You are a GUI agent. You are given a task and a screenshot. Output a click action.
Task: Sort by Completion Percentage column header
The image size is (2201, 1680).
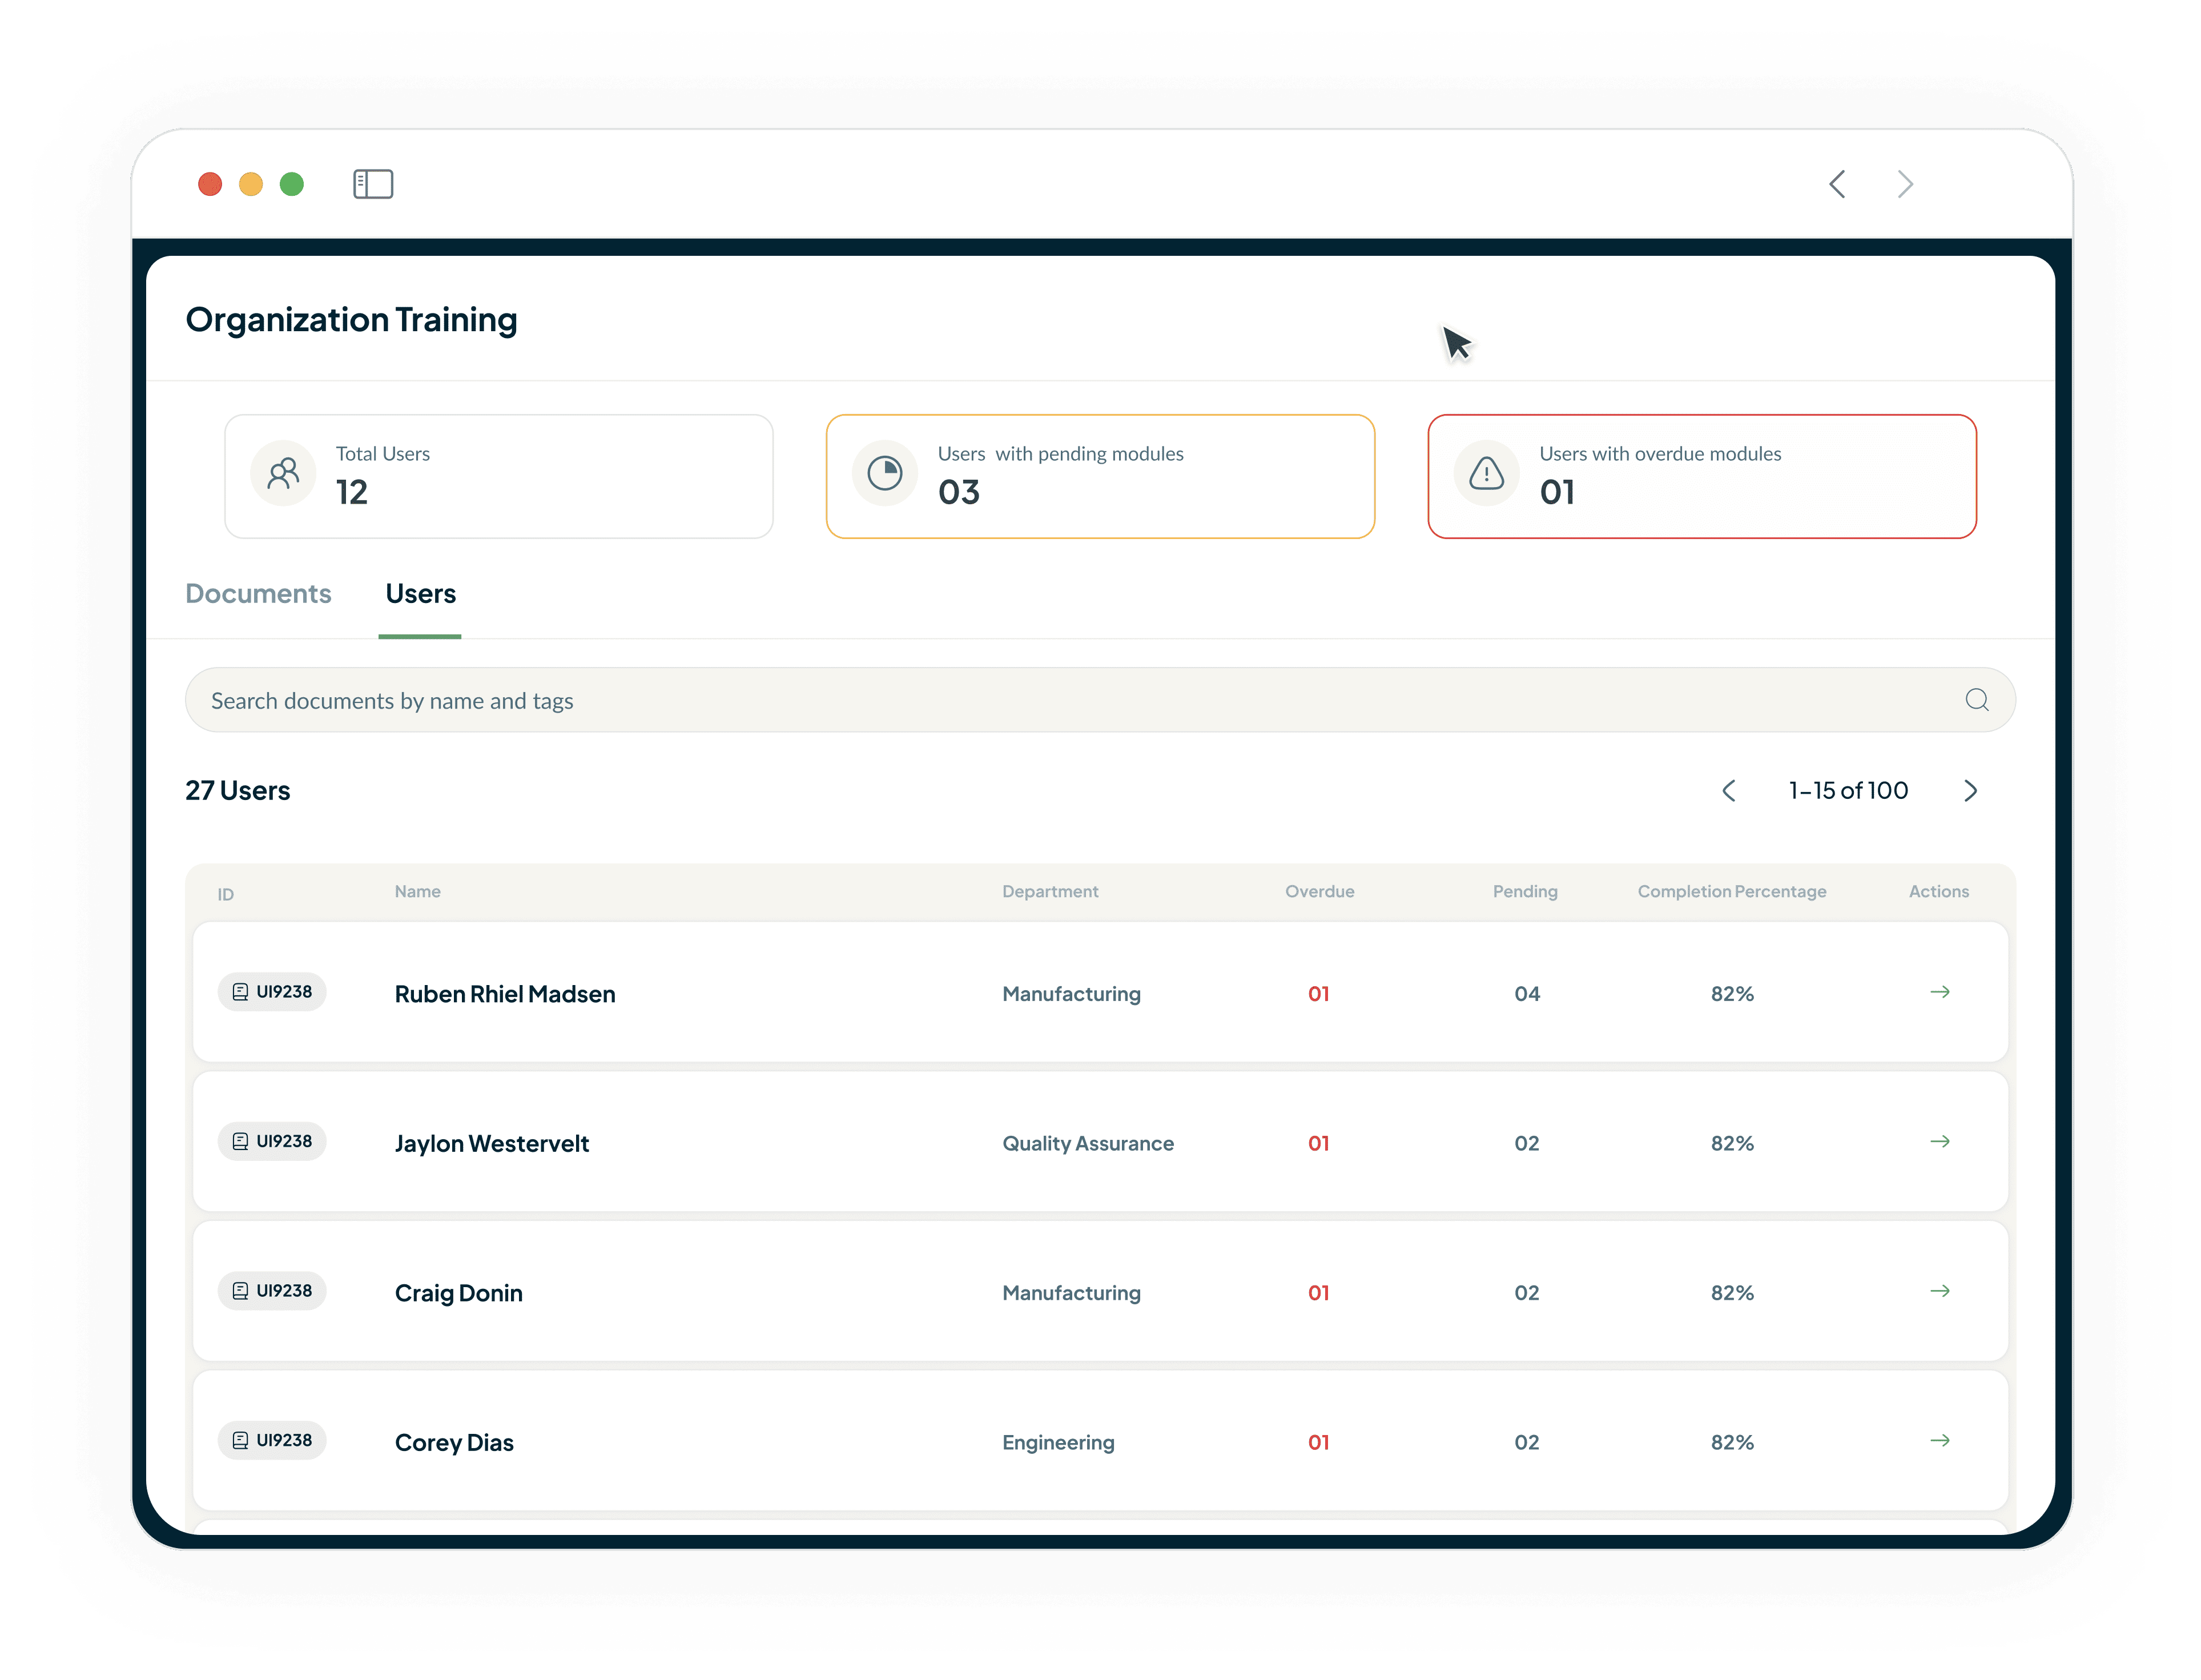[x=1731, y=891]
